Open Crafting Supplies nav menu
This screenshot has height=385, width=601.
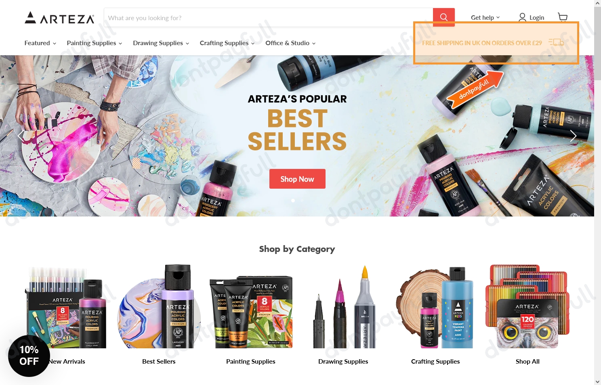tap(227, 43)
